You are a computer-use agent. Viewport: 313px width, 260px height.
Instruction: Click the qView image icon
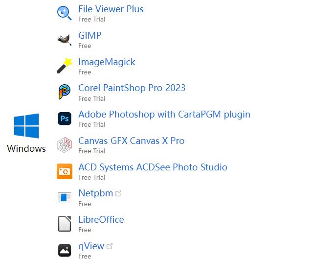(65, 250)
